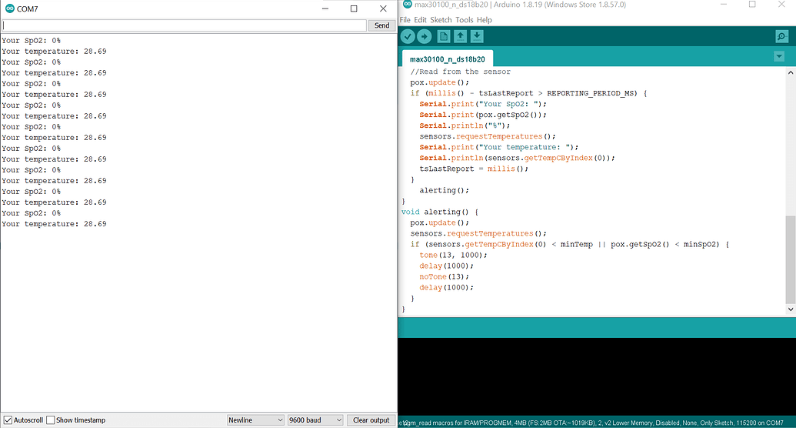This screenshot has height=428, width=796.
Task: Enable the Show timestamp checkbox
Action: (51, 420)
